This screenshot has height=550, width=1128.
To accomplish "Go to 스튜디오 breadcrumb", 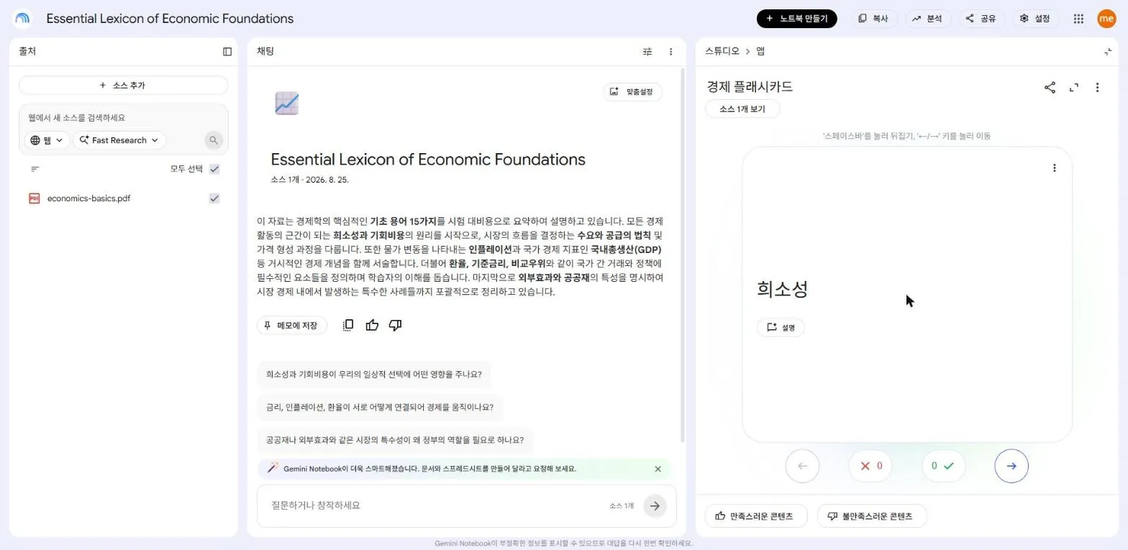I will coord(722,52).
